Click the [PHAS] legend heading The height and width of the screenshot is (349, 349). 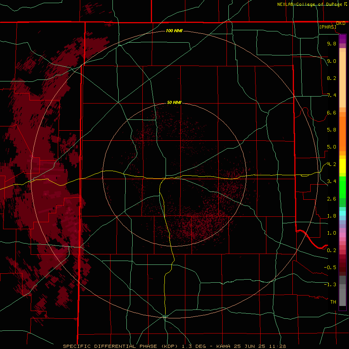coord(328,27)
